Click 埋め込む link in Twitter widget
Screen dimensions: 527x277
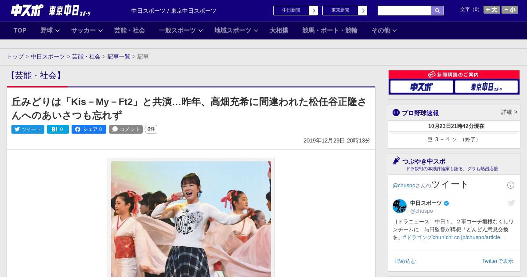[405, 261]
